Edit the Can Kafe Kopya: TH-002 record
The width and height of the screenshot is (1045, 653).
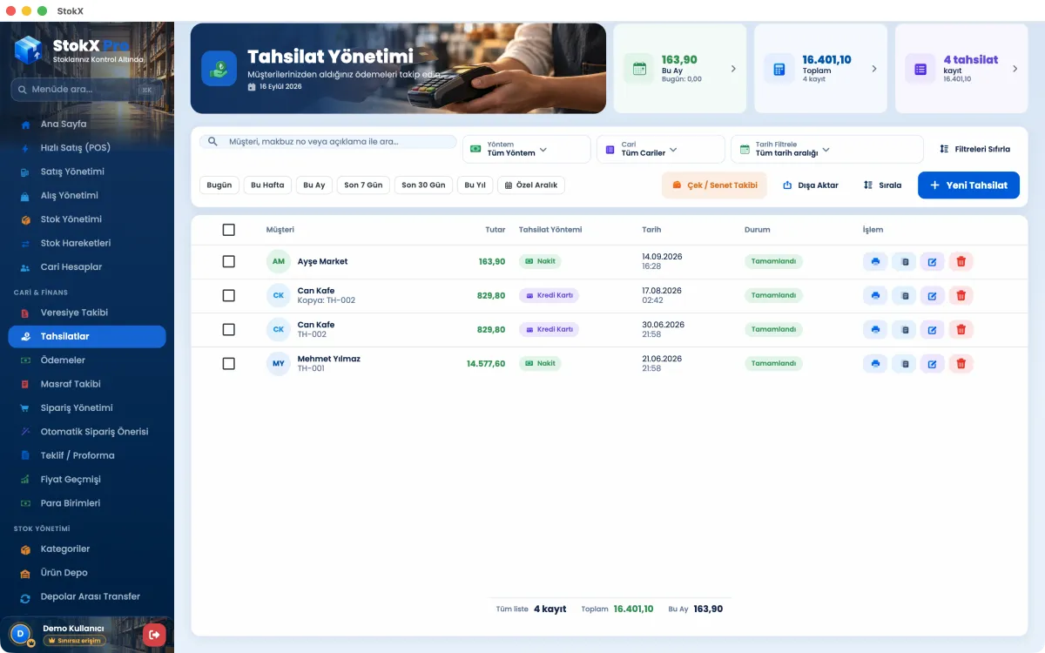click(933, 295)
